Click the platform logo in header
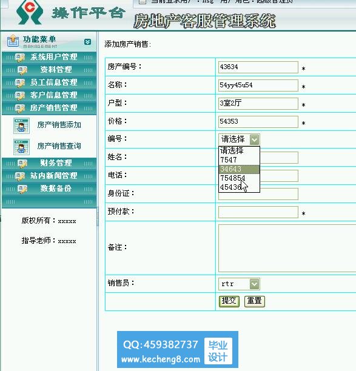This screenshot has height=371, width=356. (30, 12)
